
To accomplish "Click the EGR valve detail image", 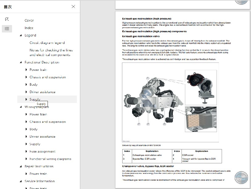I will [x=201, y=88].
